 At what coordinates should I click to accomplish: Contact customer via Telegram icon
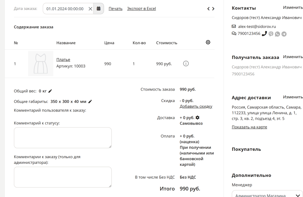click(x=284, y=34)
